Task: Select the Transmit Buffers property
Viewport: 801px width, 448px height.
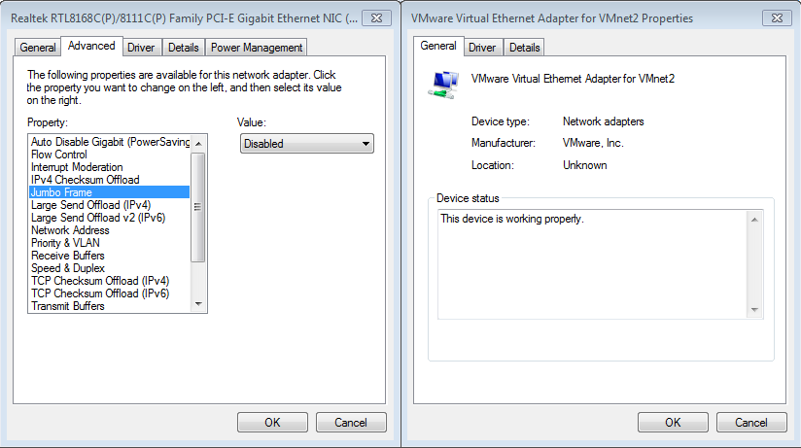Action: click(x=110, y=306)
